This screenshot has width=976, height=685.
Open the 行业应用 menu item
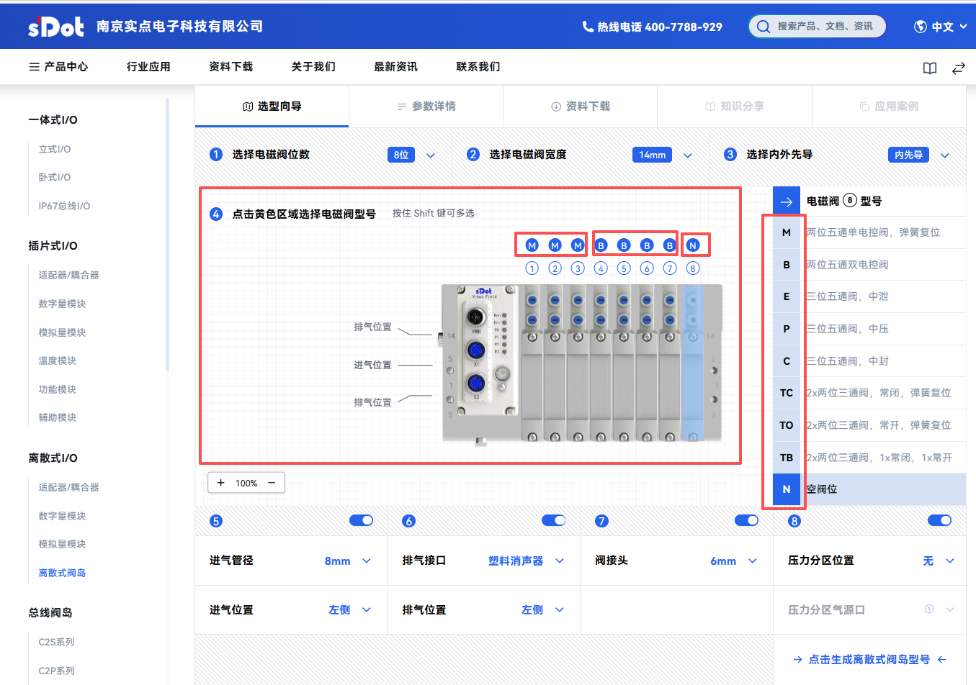(148, 67)
